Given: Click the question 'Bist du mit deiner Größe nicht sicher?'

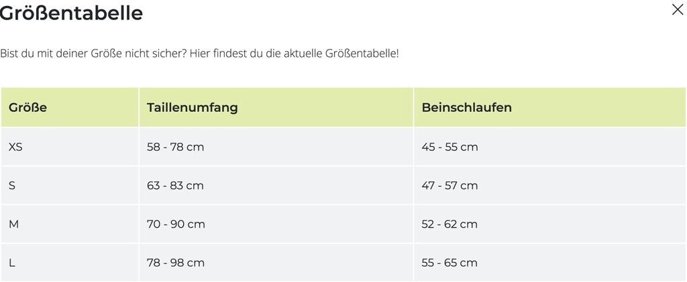Looking at the screenshot, I should click(x=93, y=53).
